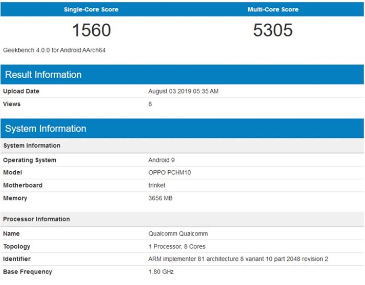Image resolution: width=365 pixels, height=285 pixels.
Task: Select the ARM implementer 81 identifier value
Action: coord(238,259)
